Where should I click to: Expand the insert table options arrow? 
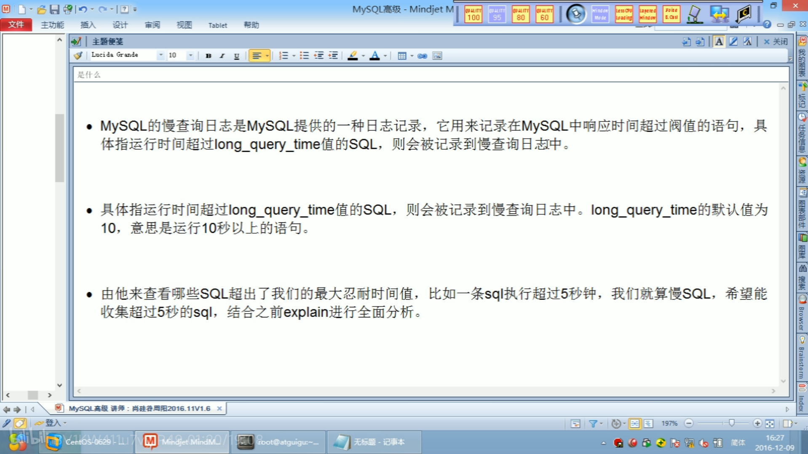412,55
